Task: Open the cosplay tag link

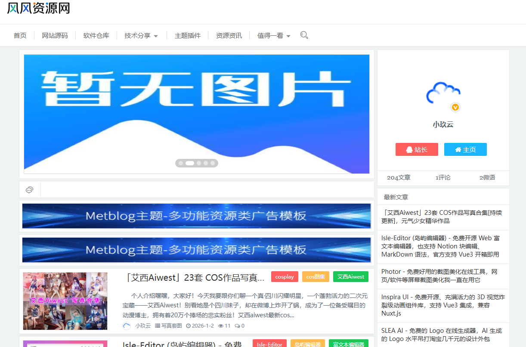Action: [x=285, y=276]
